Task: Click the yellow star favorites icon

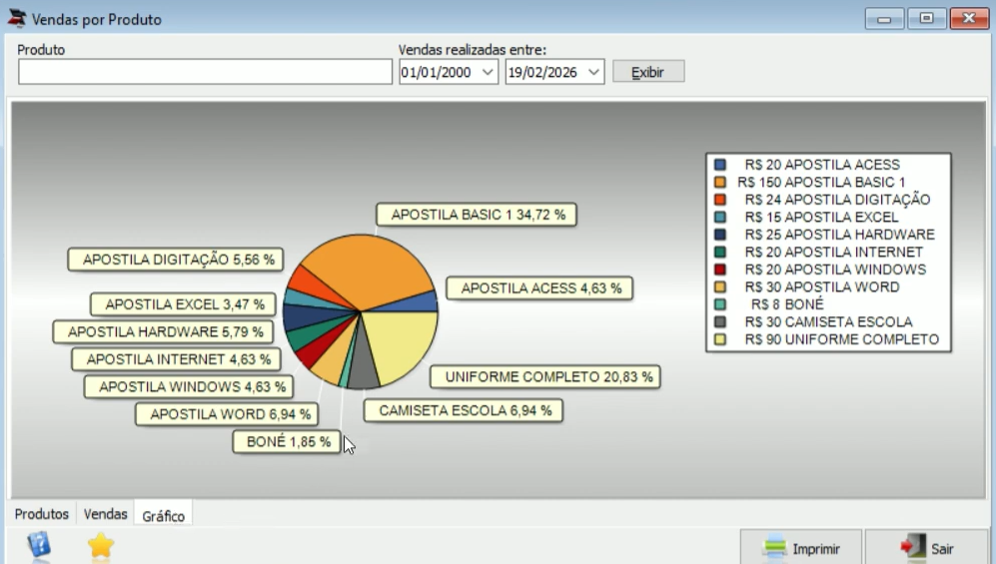Action: [x=100, y=546]
